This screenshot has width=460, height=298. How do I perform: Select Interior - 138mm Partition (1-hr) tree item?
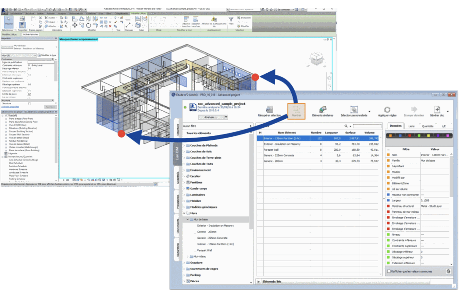click(215, 244)
